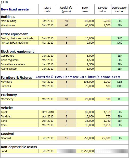Click the Land book value 2,750,000 cell

(x=85, y=151)
